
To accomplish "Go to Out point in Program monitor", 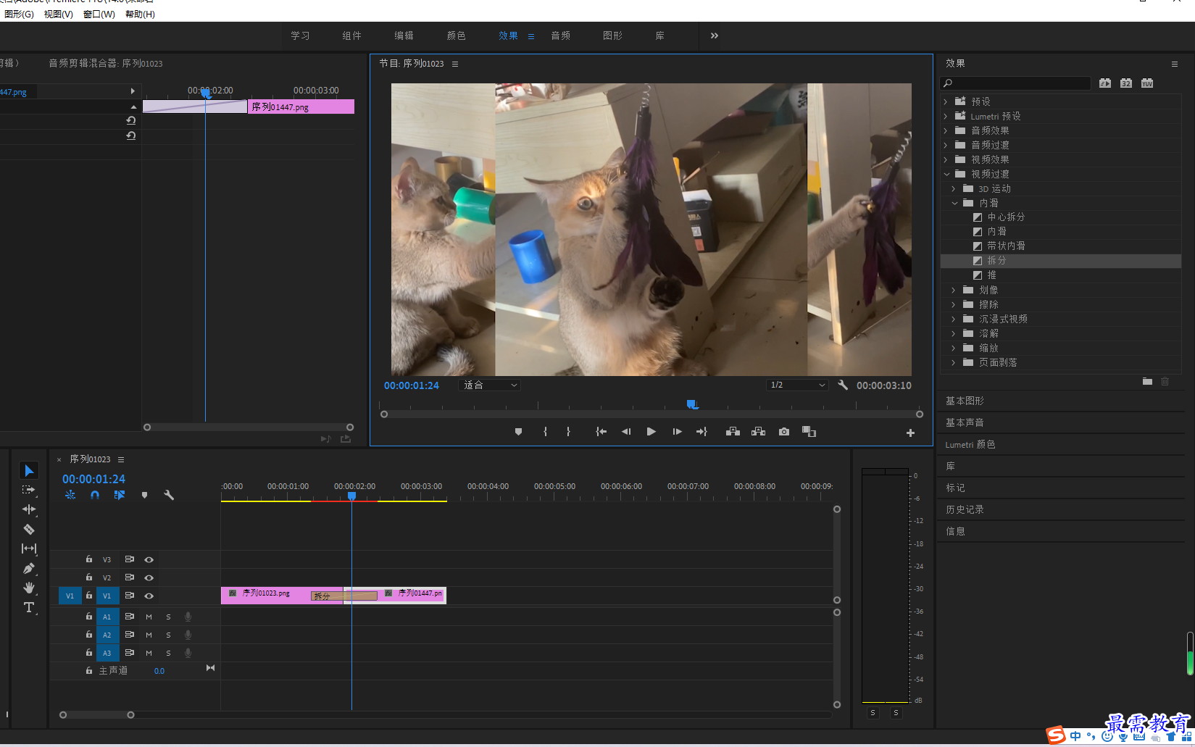I will 701,432.
